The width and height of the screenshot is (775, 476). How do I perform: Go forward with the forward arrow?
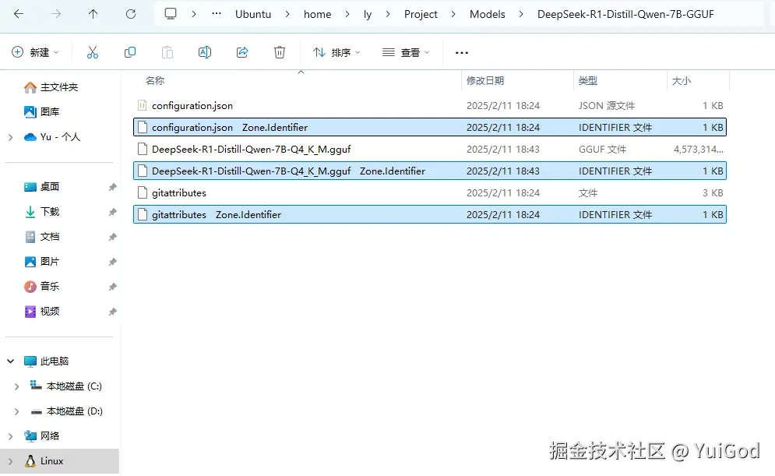tap(56, 14)
